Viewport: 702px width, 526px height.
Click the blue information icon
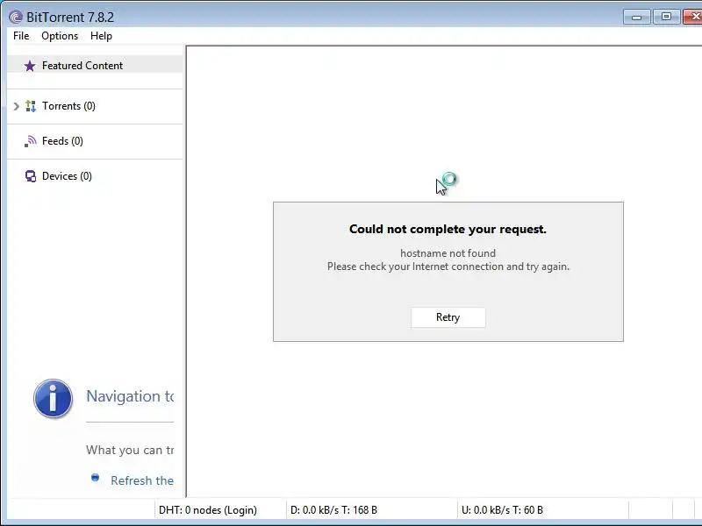53,398
